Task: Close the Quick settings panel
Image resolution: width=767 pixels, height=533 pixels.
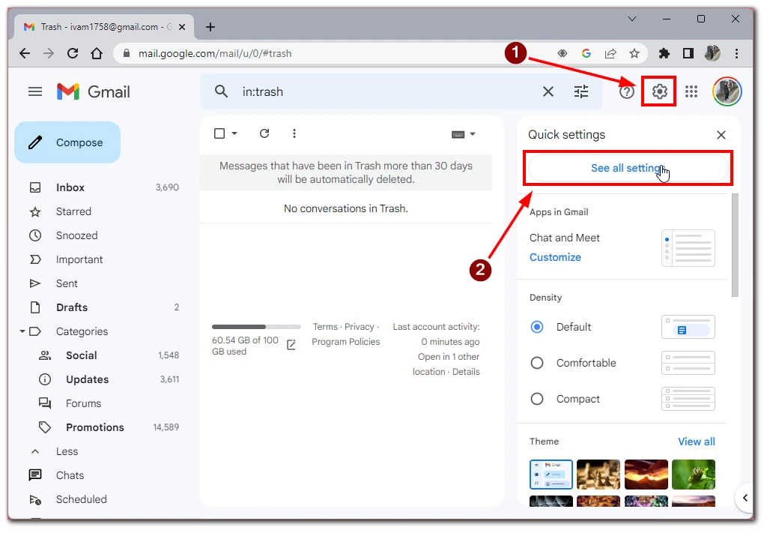Action: click(721, 135)
